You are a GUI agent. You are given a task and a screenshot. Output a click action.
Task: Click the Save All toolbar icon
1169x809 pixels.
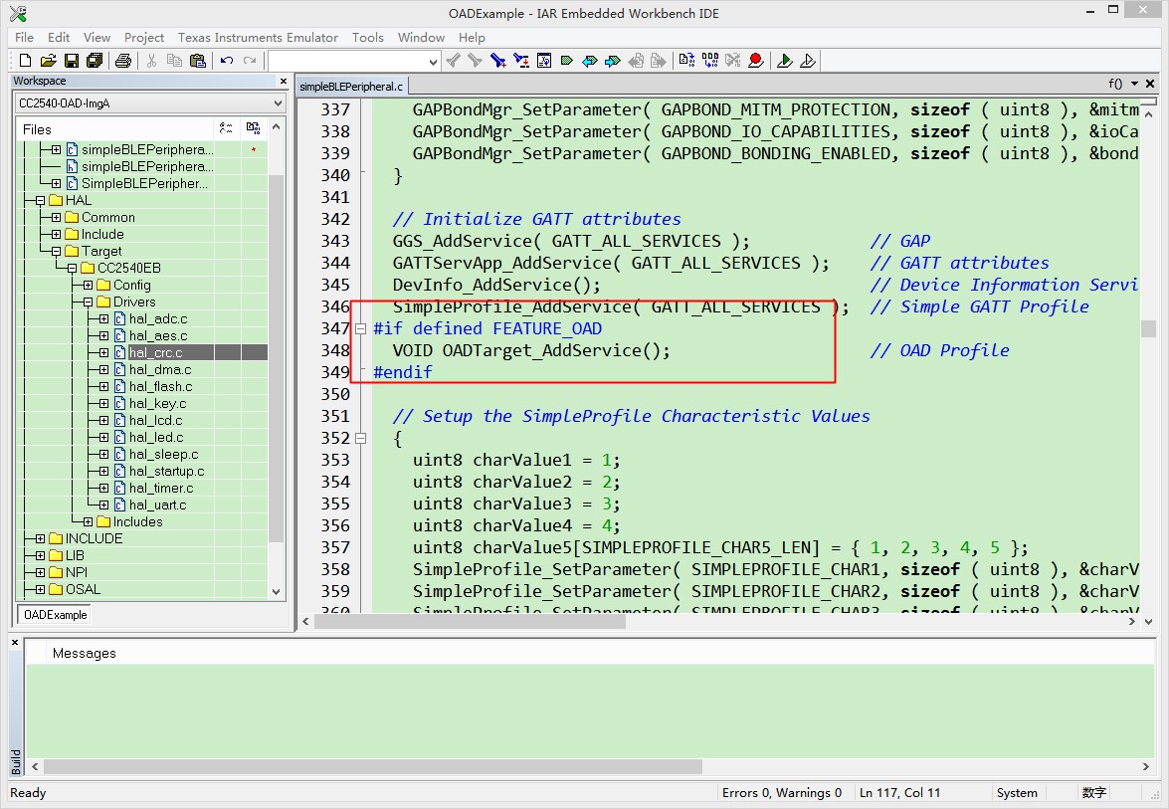(94, 61)
